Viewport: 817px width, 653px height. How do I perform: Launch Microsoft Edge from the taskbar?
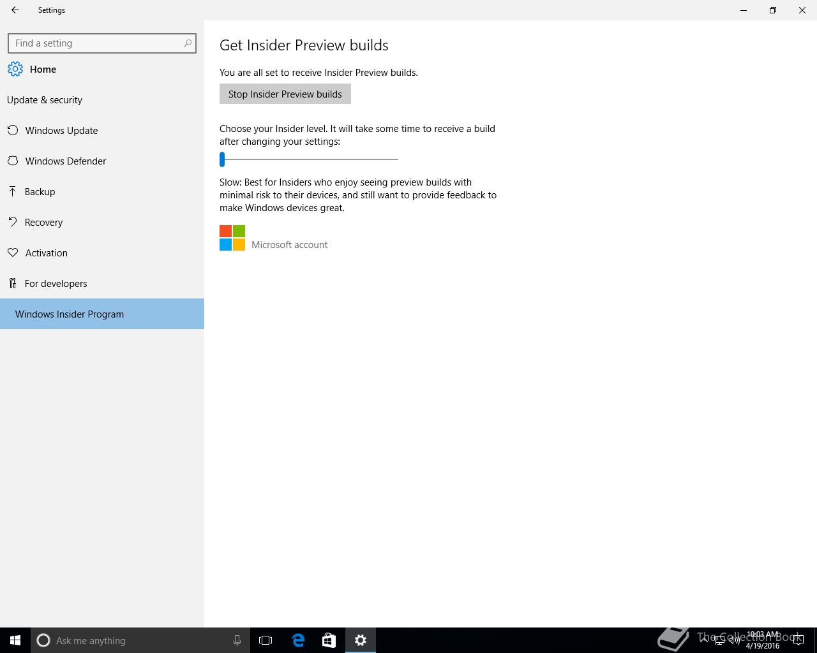coord(298,640)
